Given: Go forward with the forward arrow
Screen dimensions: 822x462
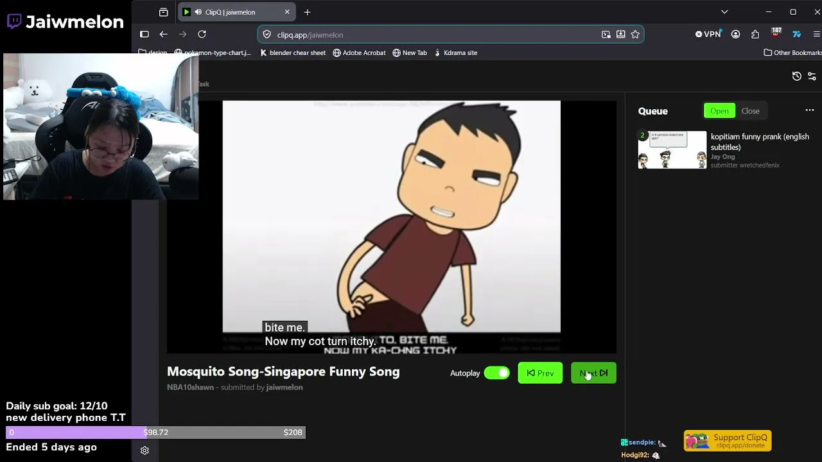Looking at the screenshot, I should (183, 35).
